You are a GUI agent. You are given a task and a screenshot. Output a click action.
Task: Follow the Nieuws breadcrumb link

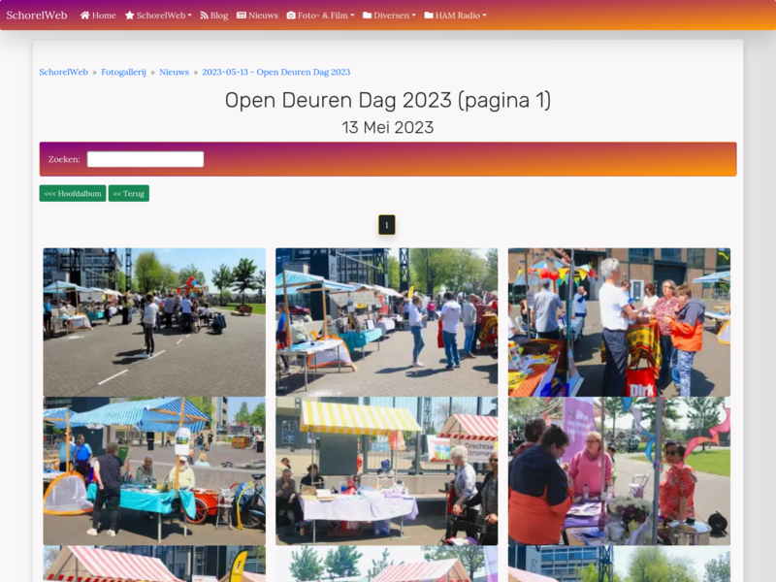tap(175, 72)
